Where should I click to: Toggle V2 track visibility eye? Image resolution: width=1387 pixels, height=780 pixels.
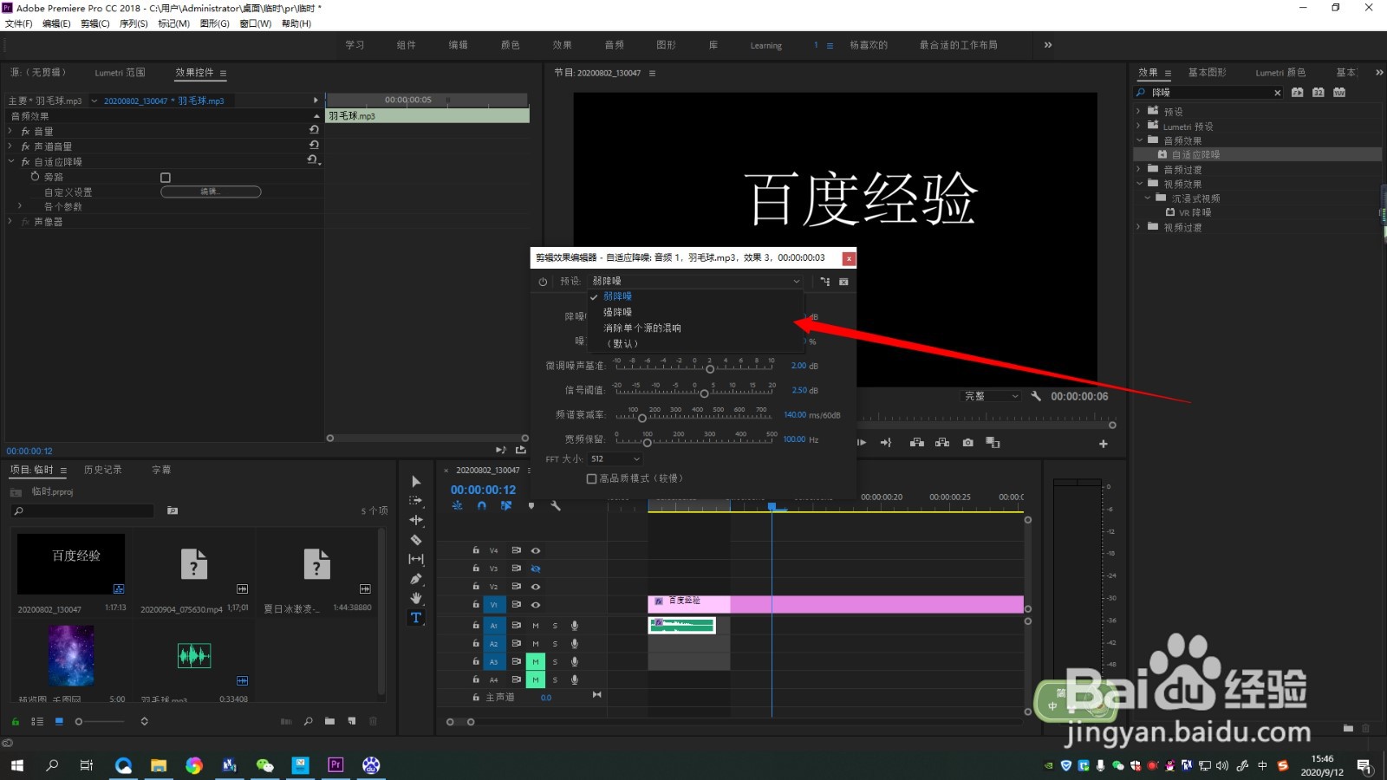pyautogui.click(x=536, y=587)
